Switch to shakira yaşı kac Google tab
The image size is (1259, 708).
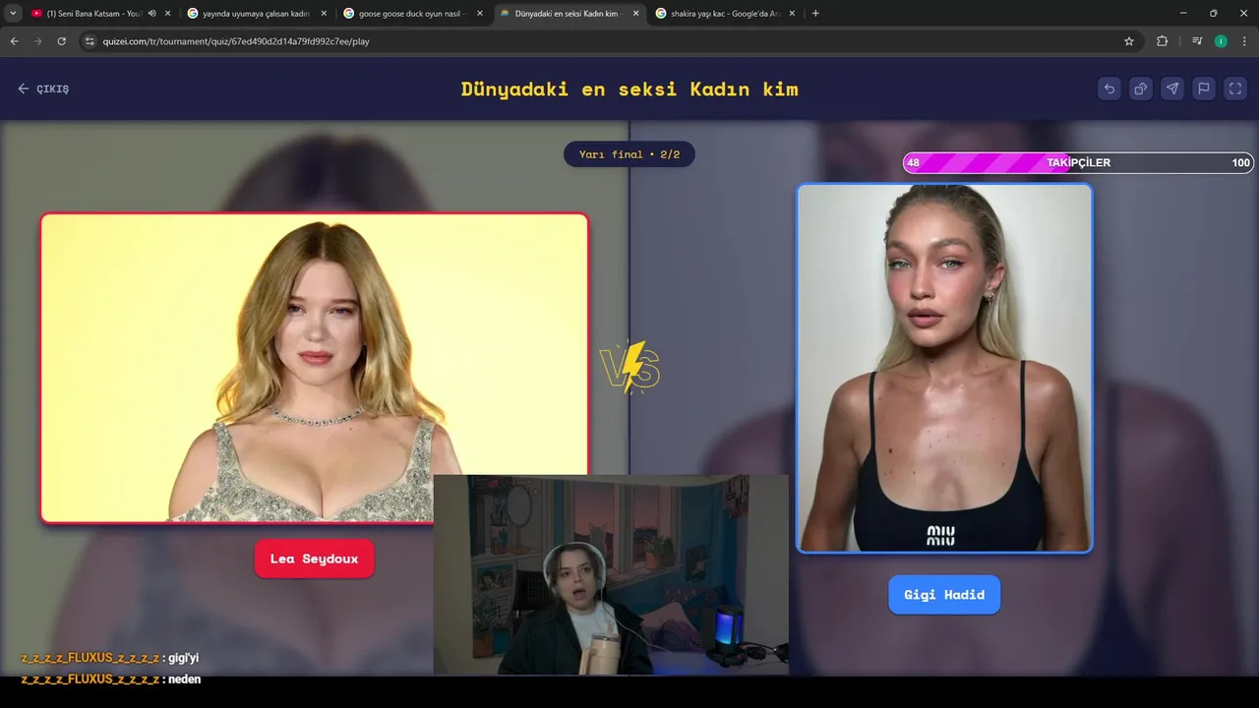coord(724,14)
